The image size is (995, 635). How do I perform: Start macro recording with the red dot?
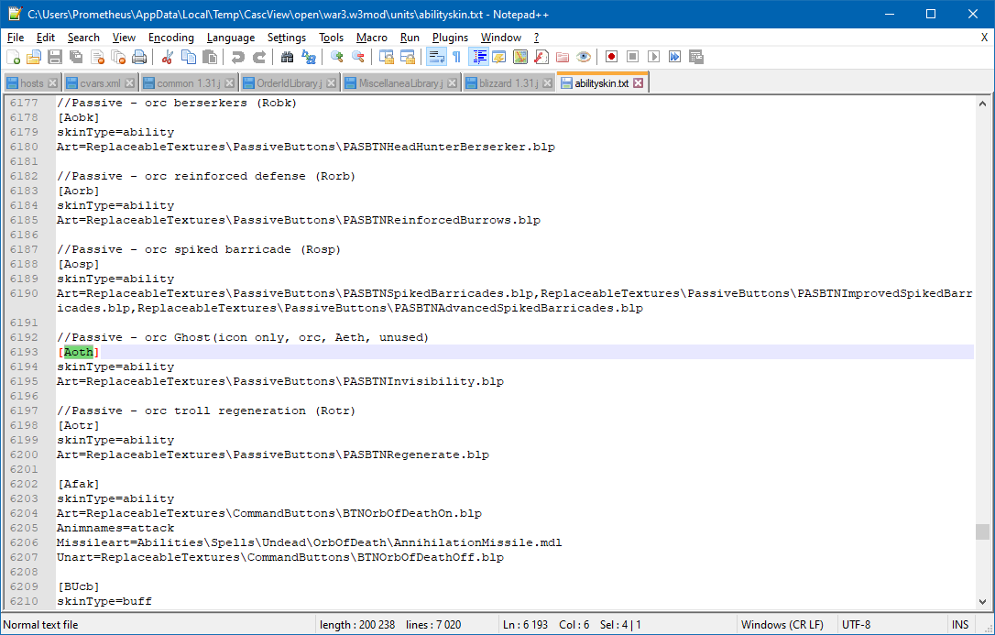(x=612, y=57)
